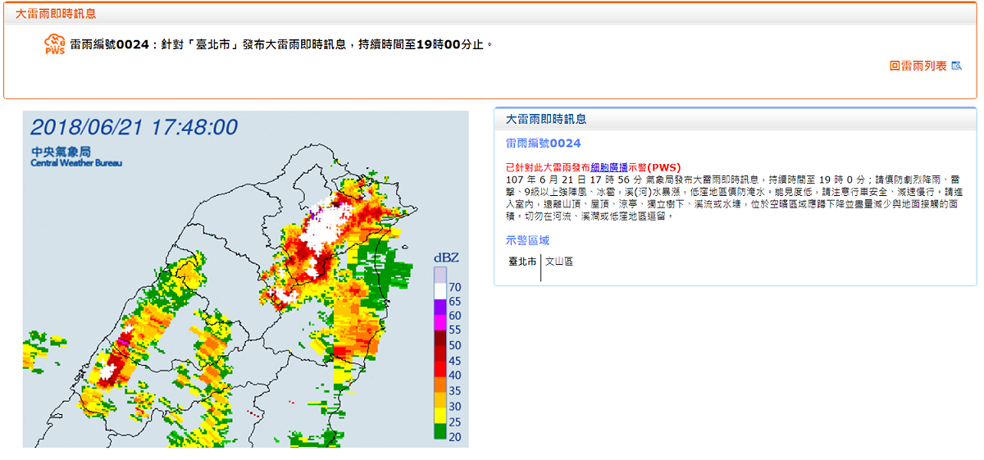This screenshot has width=984, height=460.
Task: Click the orange PWS cloud icon
Action: tap(55, 44)
